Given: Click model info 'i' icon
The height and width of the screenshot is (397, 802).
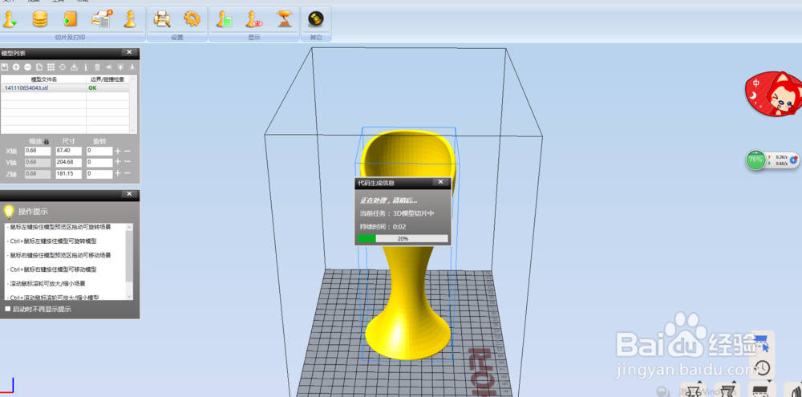Looking at the screenshot, I should click(86, 67).
